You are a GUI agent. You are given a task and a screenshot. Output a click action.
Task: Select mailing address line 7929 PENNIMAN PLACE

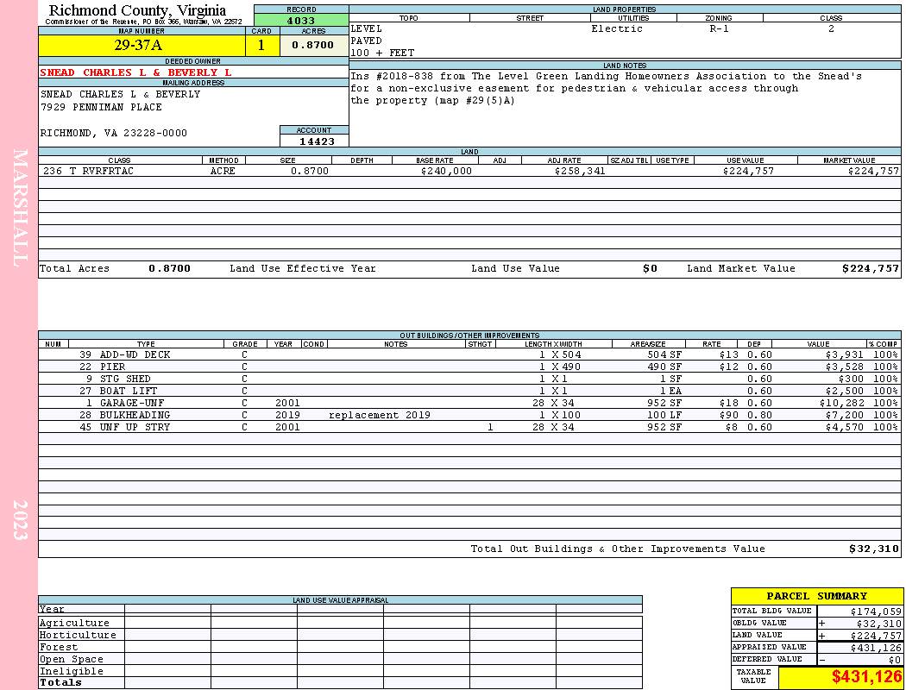click(x=101, y=108)
